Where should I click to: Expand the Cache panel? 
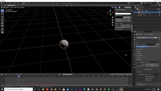click(x=139, y=52)
